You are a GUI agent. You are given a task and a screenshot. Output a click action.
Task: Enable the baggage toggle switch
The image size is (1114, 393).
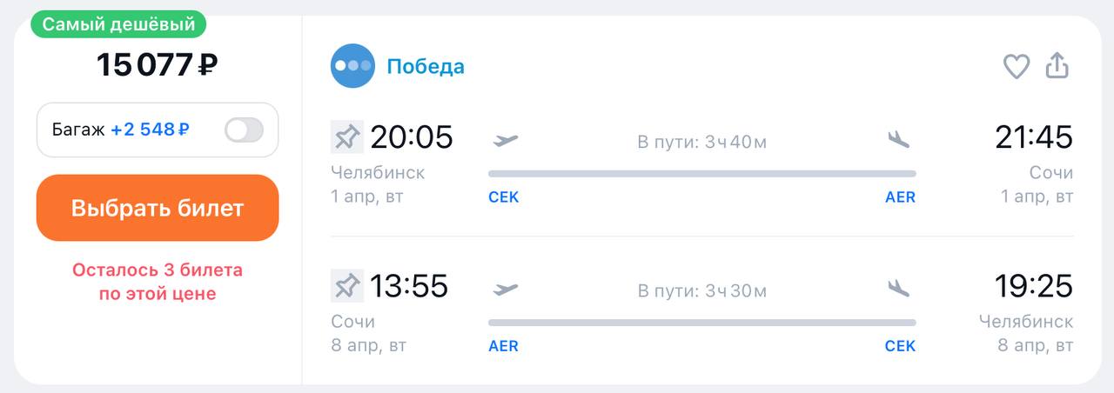click(x=244, y=130)
